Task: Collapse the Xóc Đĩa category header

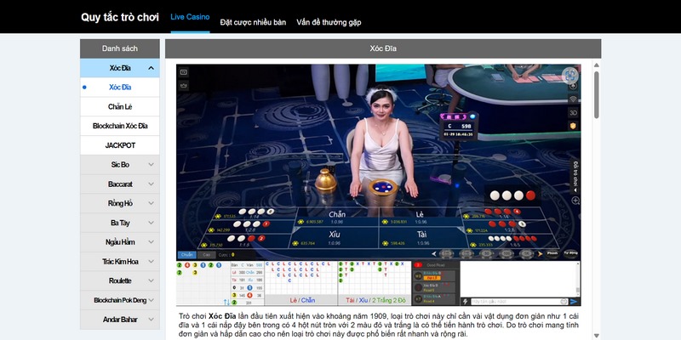Action: (119, 67)
